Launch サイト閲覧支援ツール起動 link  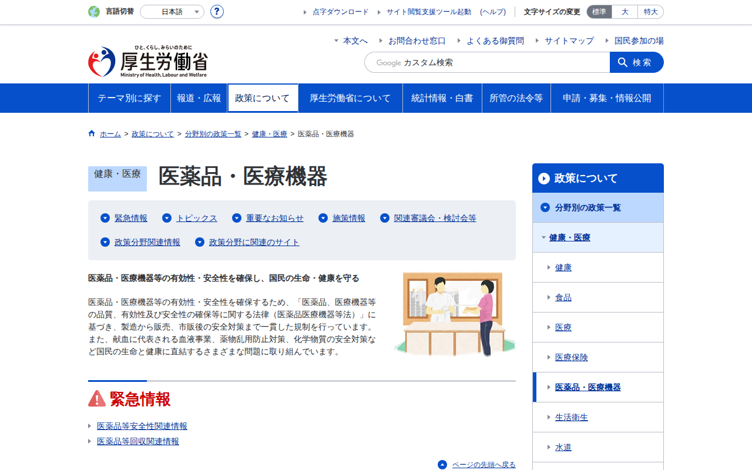(429, 12)
